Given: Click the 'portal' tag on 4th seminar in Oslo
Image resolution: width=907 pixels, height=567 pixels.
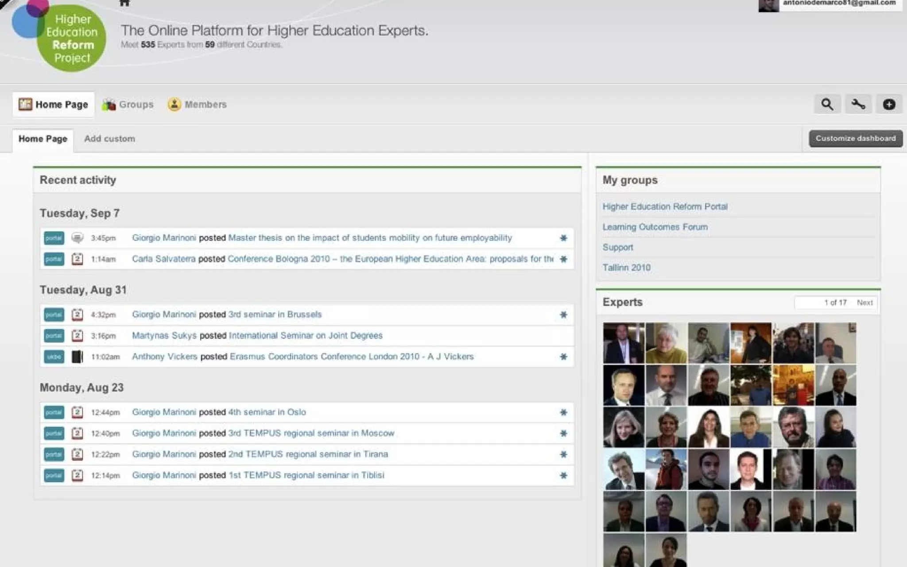Looking at the screenshot, I should coord(54,412).
